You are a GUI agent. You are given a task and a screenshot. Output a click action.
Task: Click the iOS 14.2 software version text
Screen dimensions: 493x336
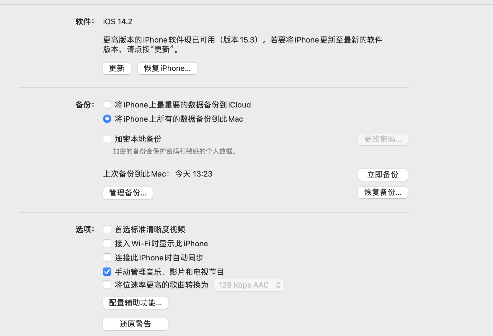coord(117,22)
